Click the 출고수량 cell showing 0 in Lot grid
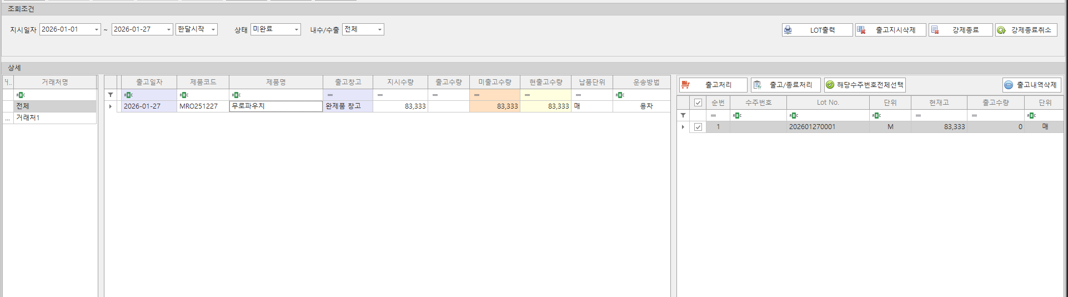 point(995,127)
